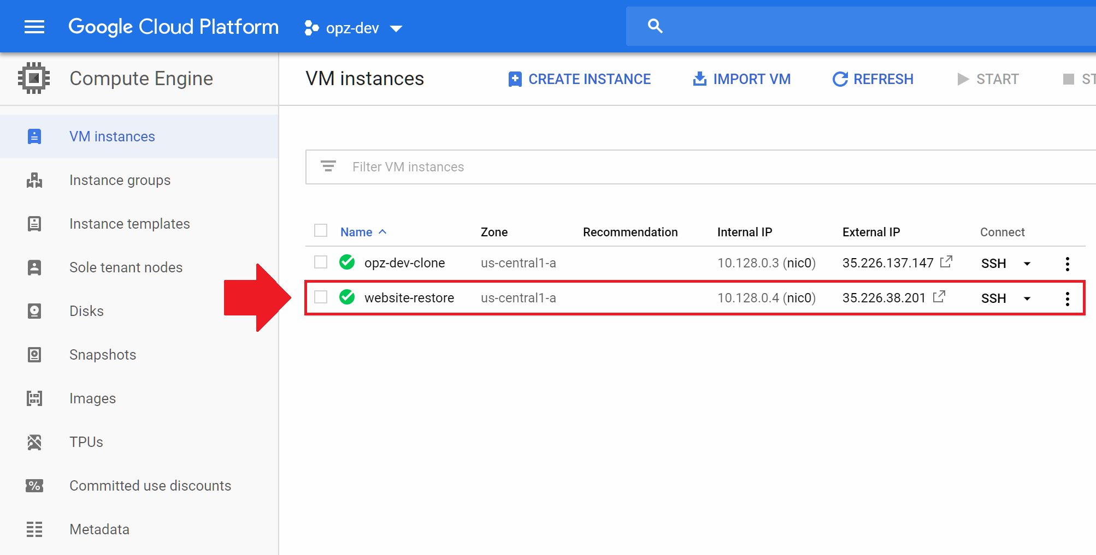The width and height of the screenshot is (1096, 555).
Task: Click the Name sort ascending arrow
Action: coord(382,232)
